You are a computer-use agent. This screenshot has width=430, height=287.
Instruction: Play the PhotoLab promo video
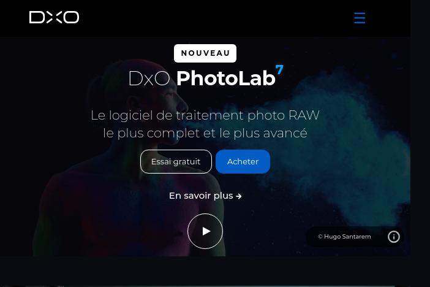pos(205,231)
